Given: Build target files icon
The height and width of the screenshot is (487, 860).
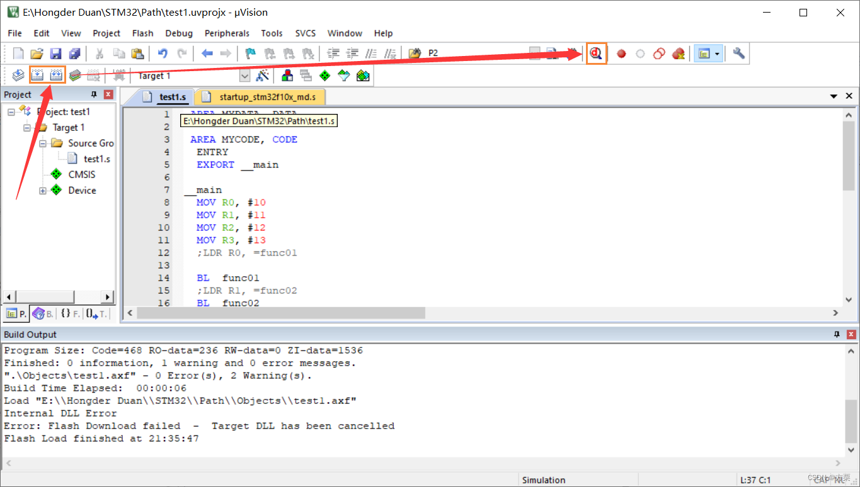Looking at the screenshot, I should coord(37,76).
